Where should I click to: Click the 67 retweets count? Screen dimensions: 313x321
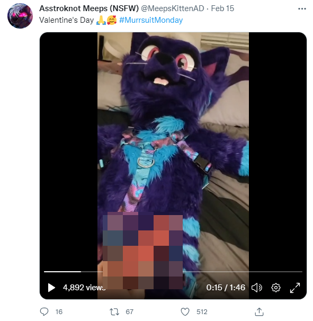tap(129, 311)
